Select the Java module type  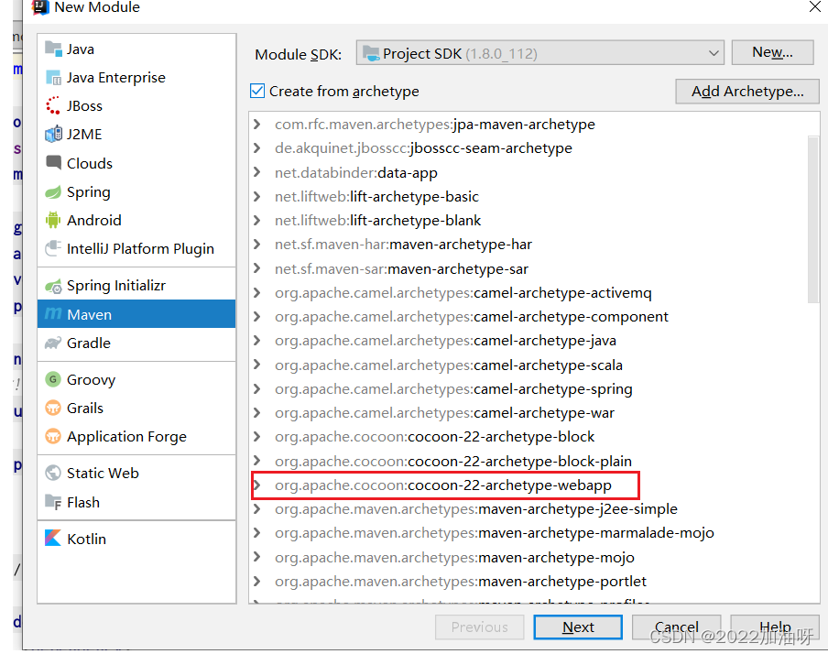136,49
